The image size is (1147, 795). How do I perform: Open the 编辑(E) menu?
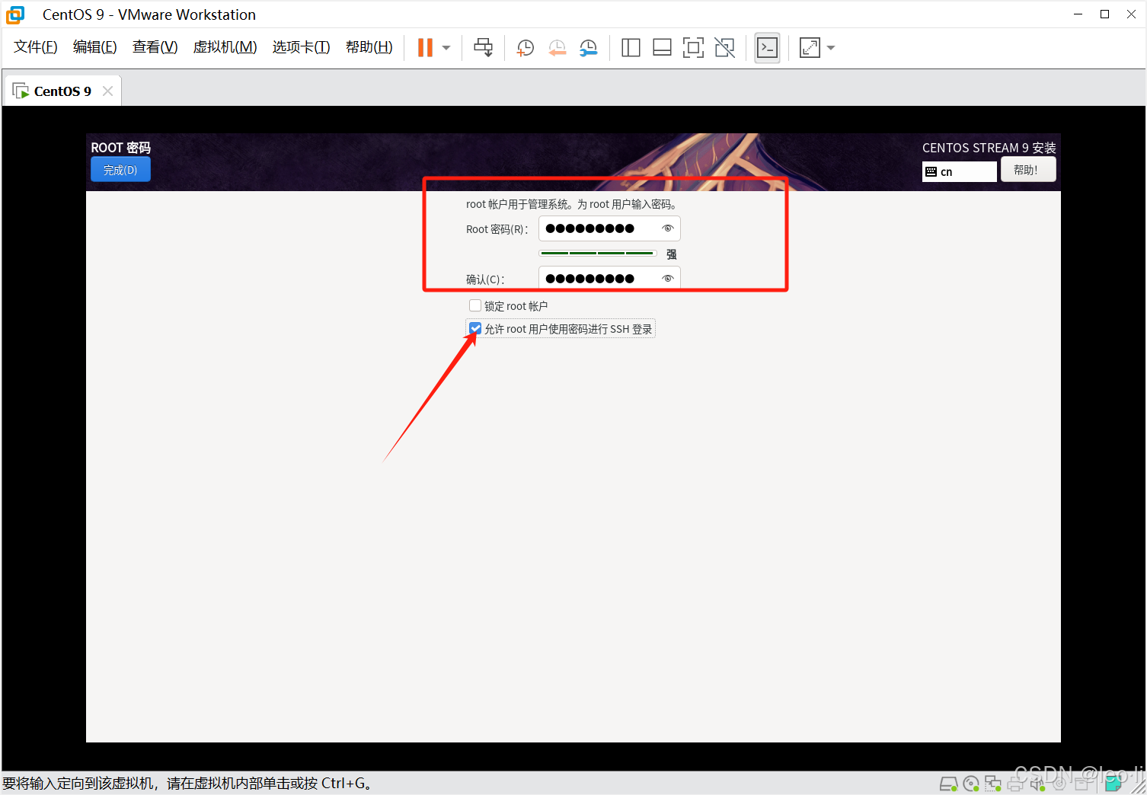[95, 47]
